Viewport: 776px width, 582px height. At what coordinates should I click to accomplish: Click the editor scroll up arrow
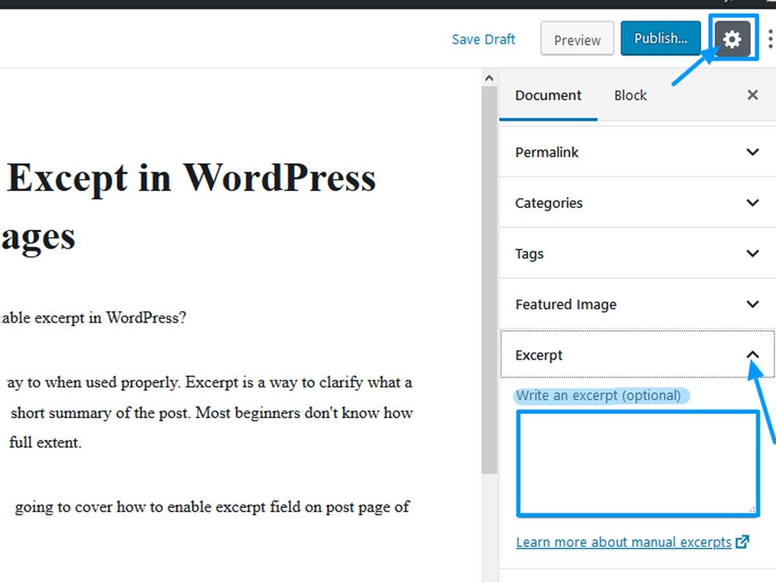coord(489,79)
